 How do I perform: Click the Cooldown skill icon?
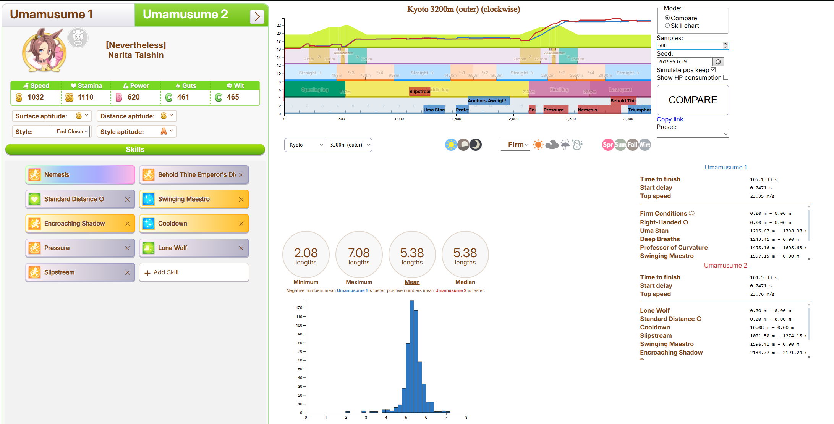coord(148,224)
